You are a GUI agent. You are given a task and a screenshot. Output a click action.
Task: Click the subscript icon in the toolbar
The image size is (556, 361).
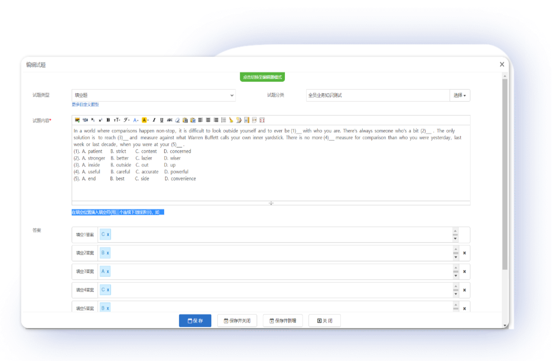point(93,120)
